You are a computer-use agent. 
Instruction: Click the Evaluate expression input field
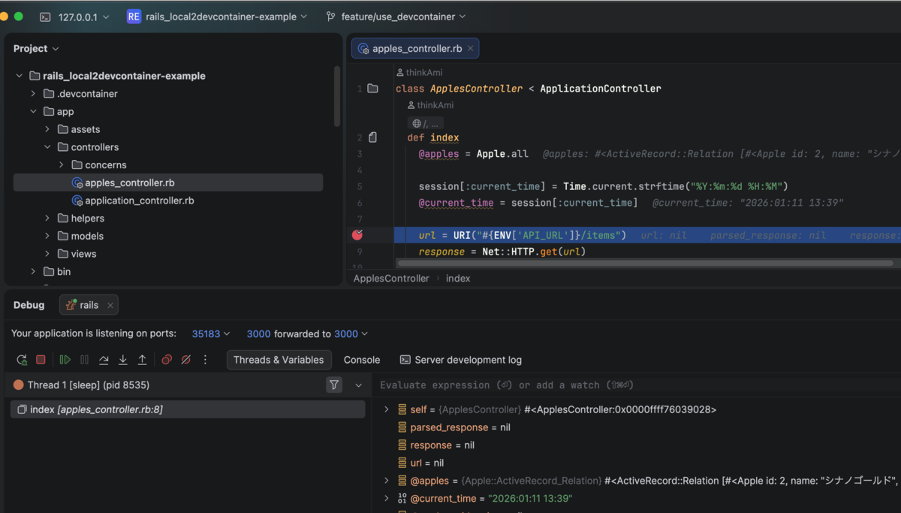[634, 385]
